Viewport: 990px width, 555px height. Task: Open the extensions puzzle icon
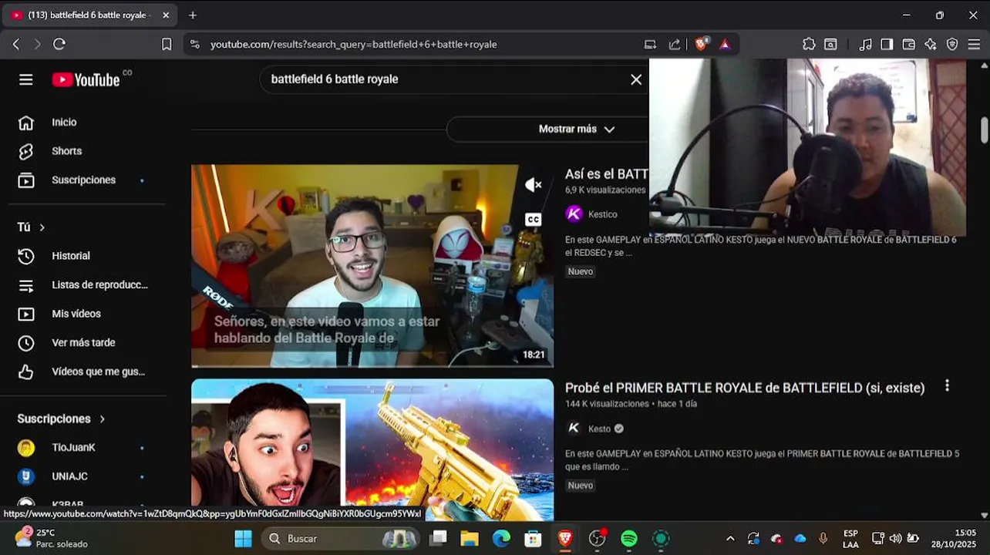[x=809, y=44]
